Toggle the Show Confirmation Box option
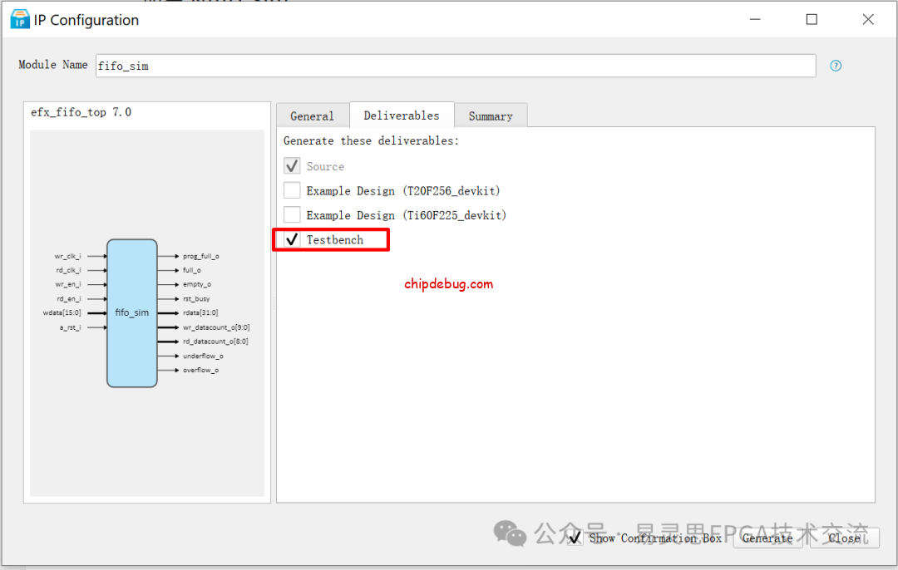The width and height of the screenshot is (898, 570). click(x=575, y=538)
